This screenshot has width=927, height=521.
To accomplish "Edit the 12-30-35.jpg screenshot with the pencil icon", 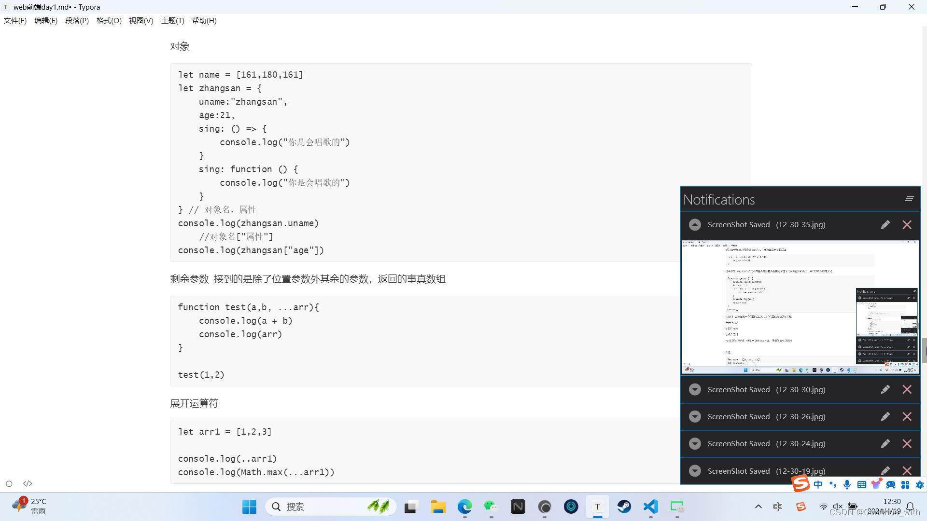I will tap(885, 225).
